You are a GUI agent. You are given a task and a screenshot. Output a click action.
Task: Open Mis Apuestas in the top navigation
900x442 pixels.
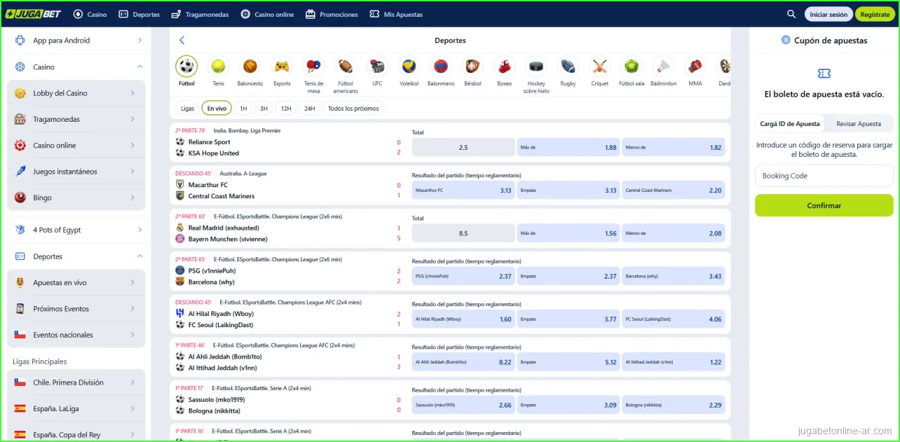396,14
